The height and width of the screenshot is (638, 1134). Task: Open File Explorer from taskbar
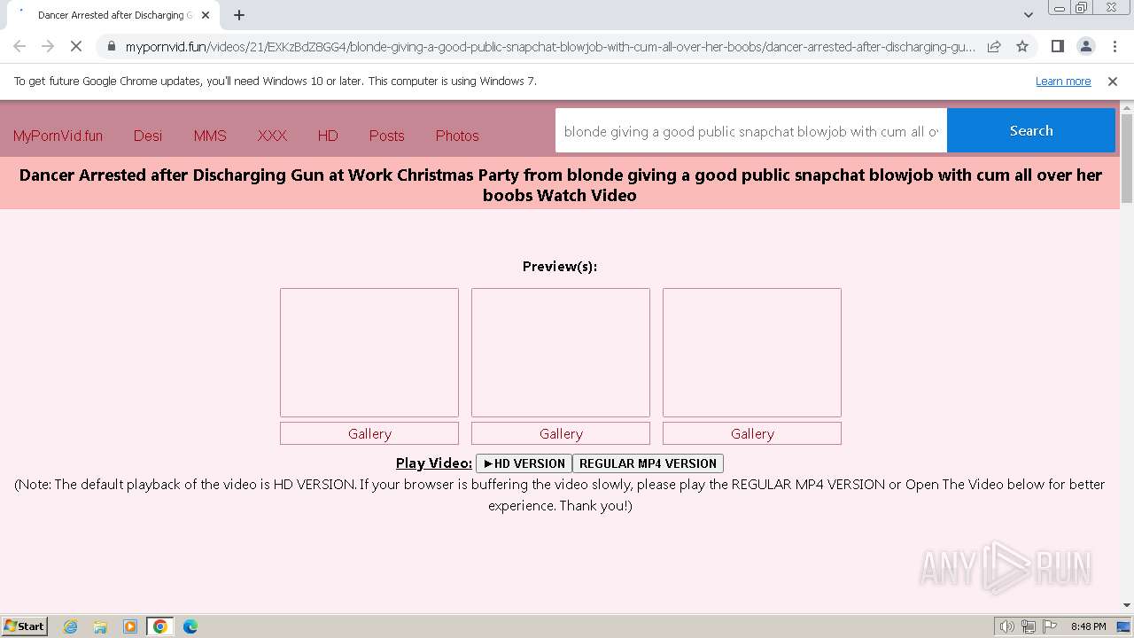coord(100,626)
